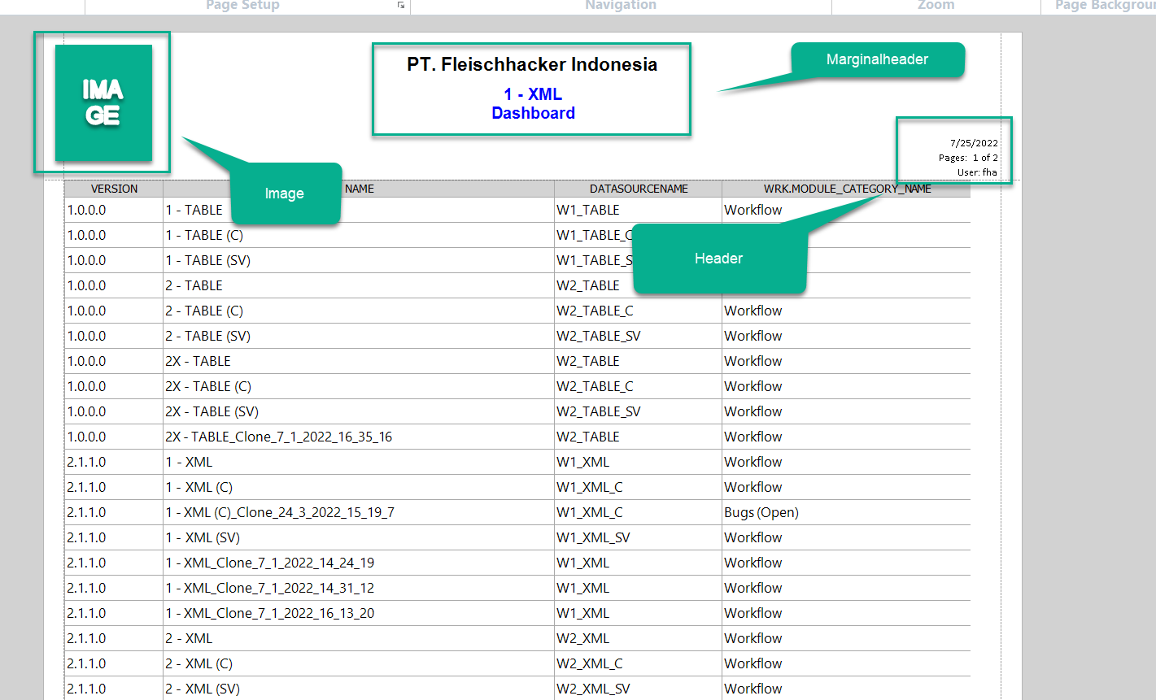Screen dimensions: 1156x700
Task: Select the Header callout bubble
Action: click(719, 259)
